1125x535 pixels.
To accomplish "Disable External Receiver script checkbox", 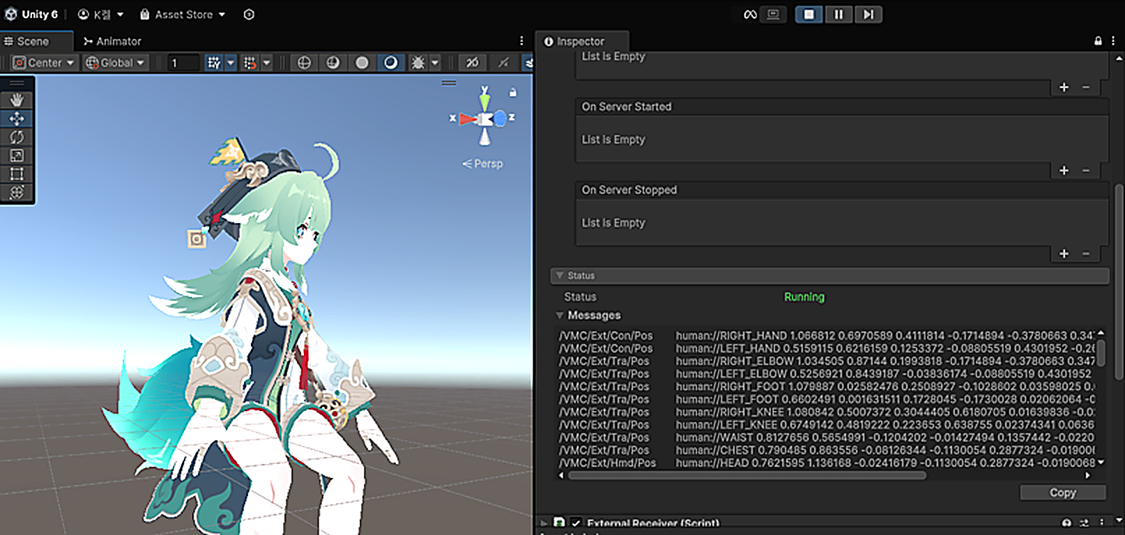I will coord(576,523).
